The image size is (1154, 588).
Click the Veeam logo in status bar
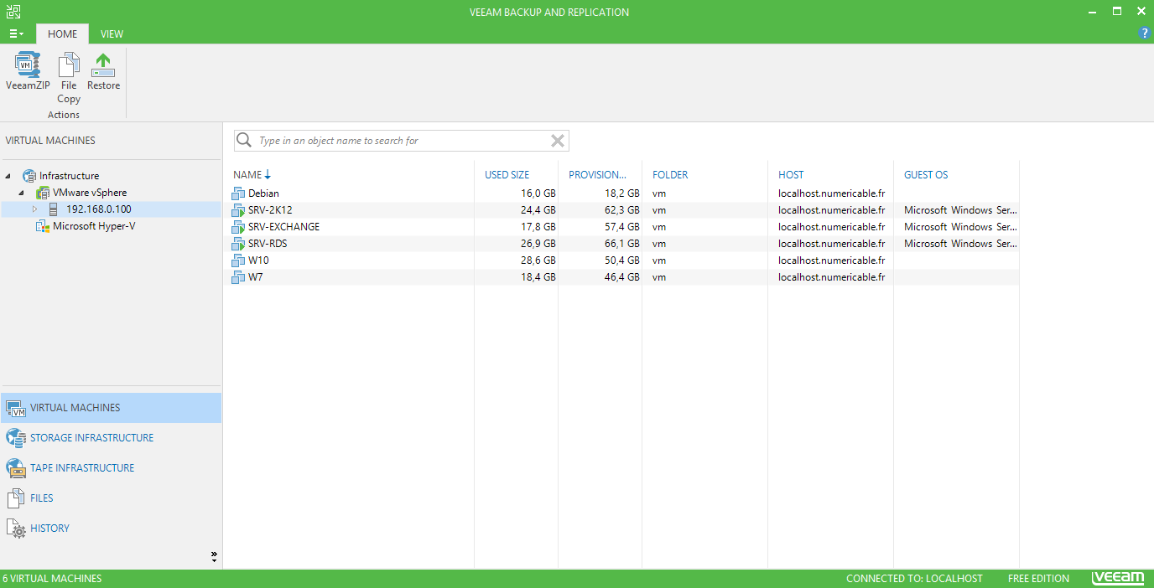[1117, 579]
